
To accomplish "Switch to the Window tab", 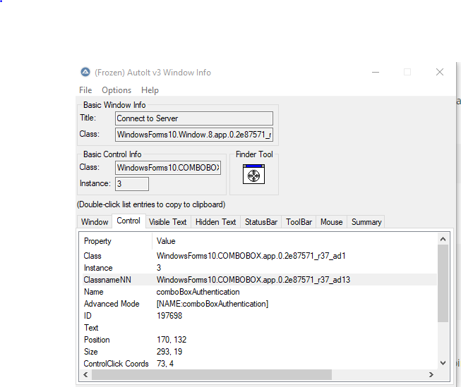I will pos(95,221).
